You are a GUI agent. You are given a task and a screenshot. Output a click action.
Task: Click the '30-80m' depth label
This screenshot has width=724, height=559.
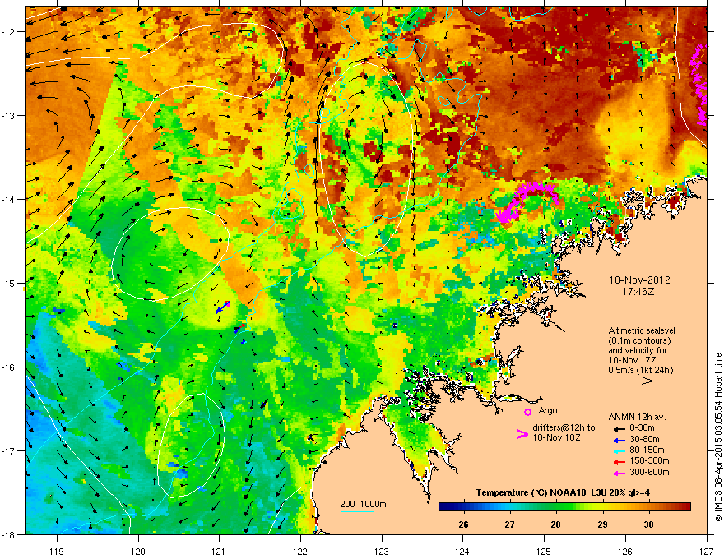644,440
